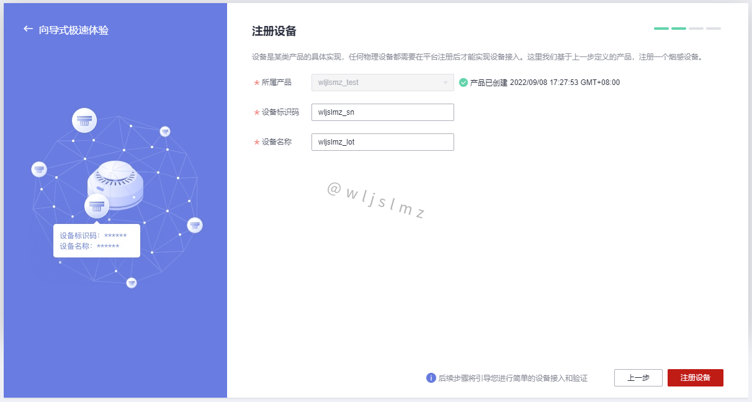Go back with the 上一步 button
The image size is (752, 402).
(x=638, y=378)
